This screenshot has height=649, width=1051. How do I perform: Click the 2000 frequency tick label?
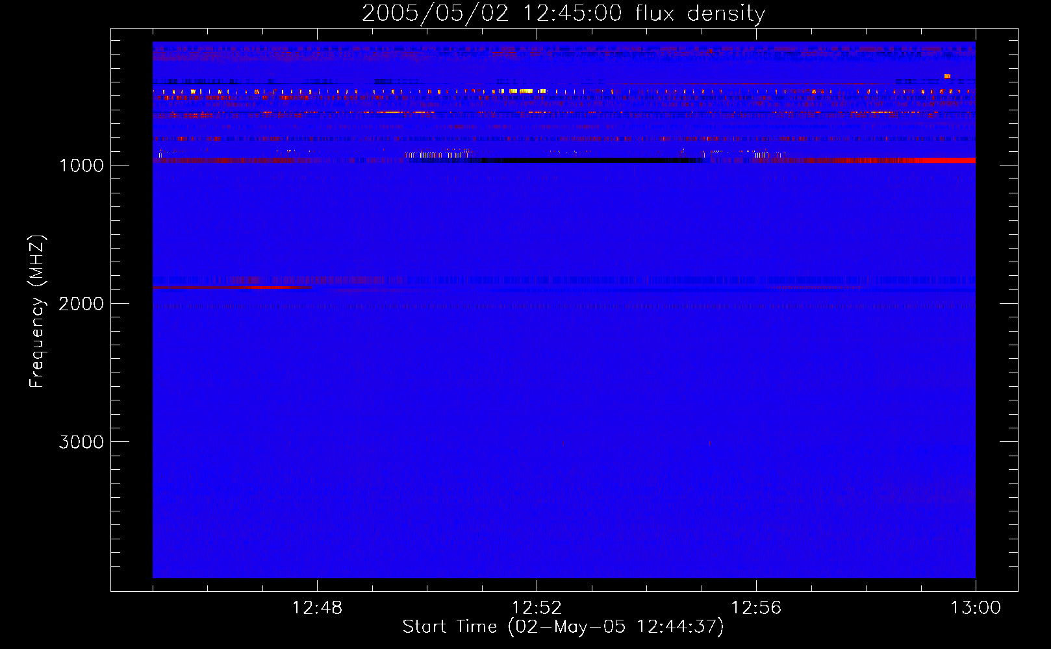pos(82,304)
